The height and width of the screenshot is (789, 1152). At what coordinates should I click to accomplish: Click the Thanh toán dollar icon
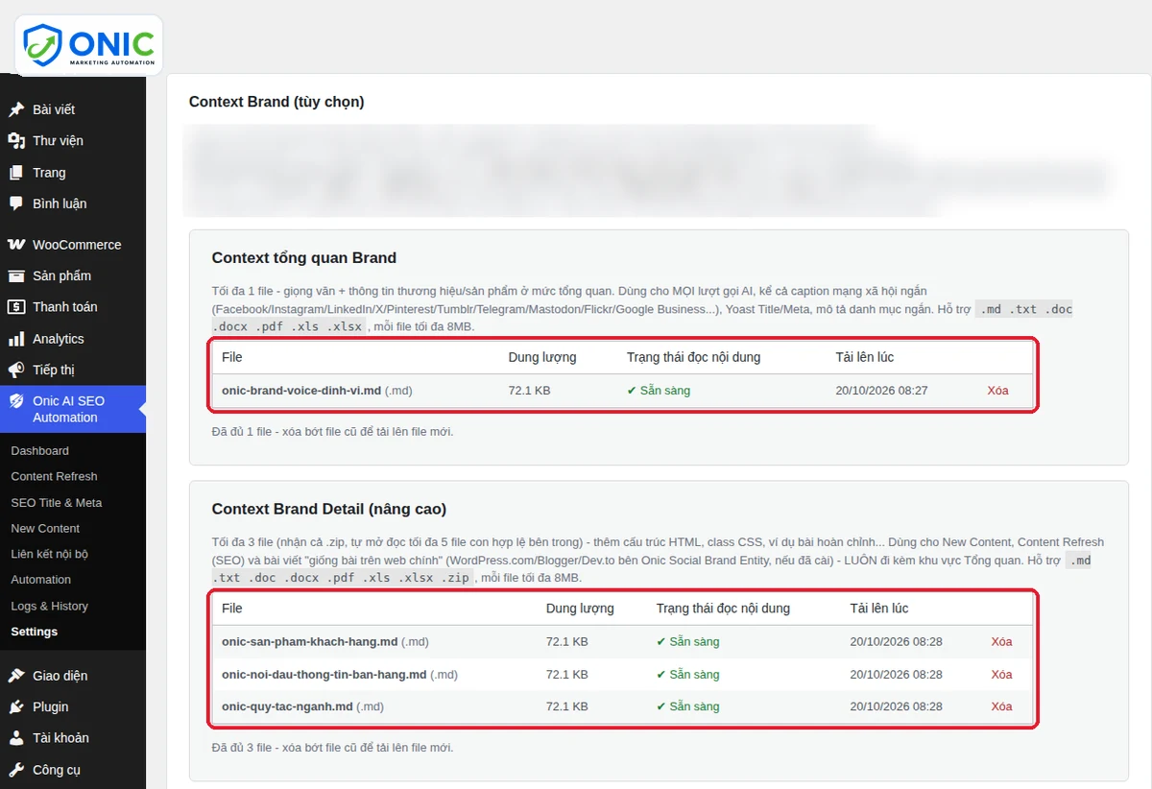(16, 307)
